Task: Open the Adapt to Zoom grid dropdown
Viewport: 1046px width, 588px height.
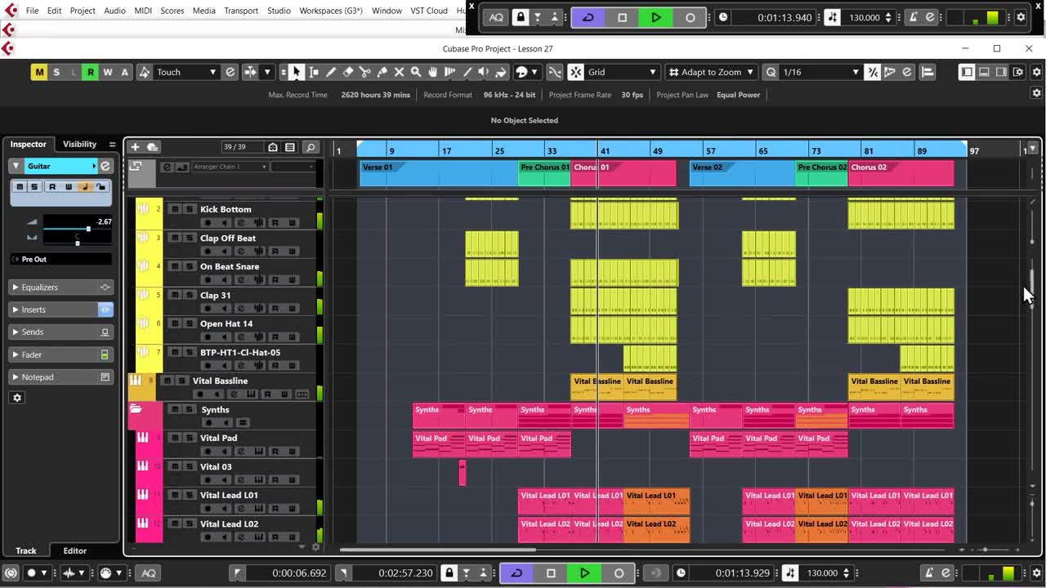Action: pyautogui.click(x=711, y=72)
